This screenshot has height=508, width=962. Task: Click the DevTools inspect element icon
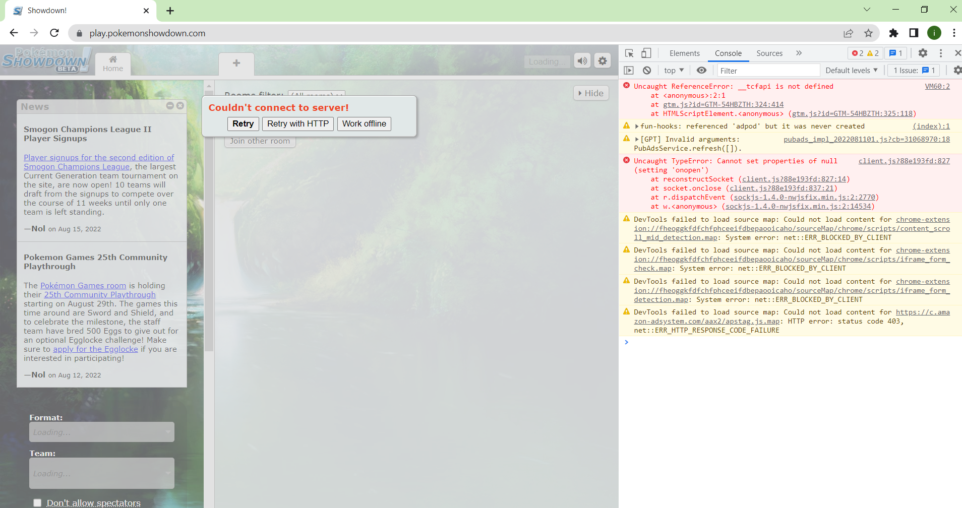(x=629, y=53)
